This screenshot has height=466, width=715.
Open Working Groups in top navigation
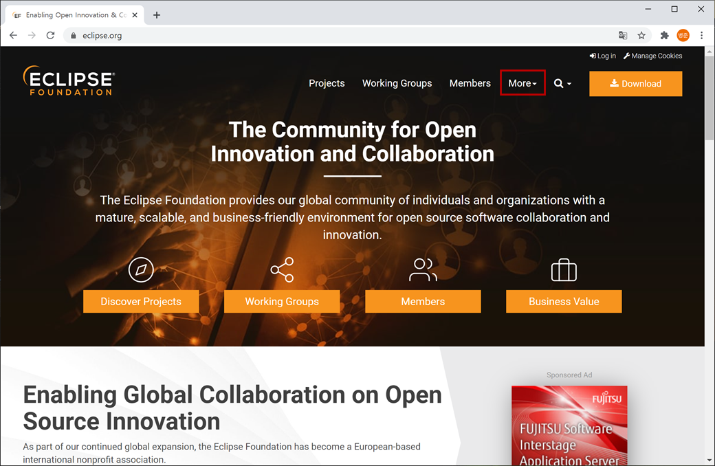397,83
